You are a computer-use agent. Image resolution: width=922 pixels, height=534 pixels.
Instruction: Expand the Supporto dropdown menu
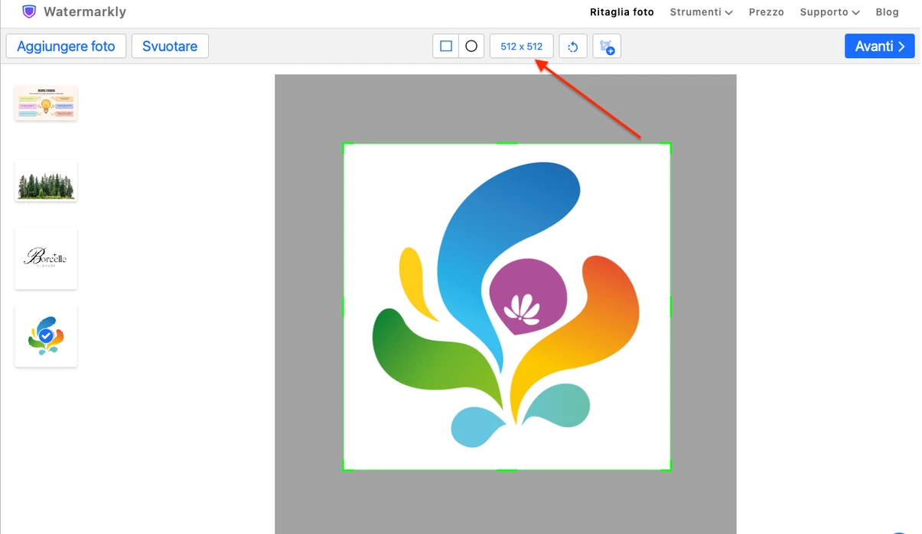(x=829, y=12)
